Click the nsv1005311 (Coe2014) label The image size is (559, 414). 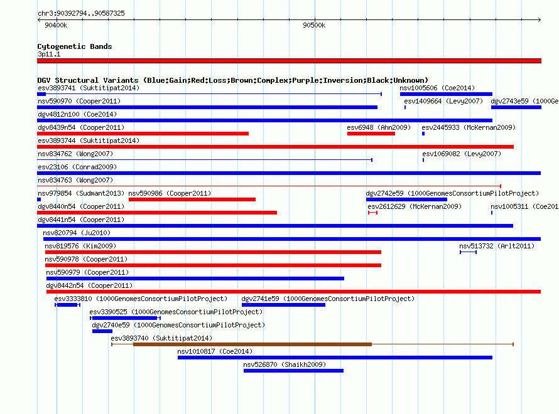coord(525,206)
